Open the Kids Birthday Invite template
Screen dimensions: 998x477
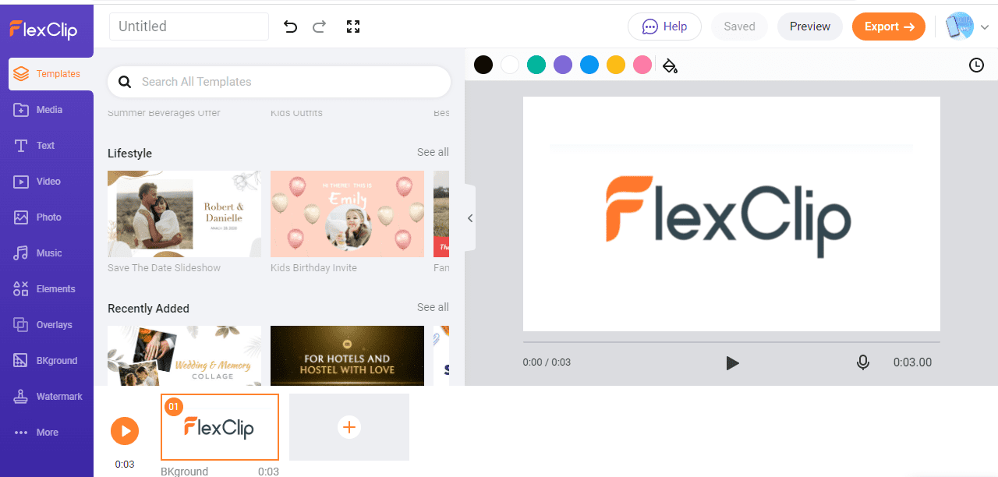click(347, 214)
